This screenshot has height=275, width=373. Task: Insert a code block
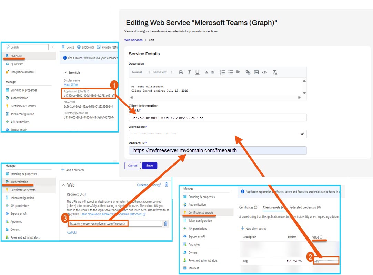pyautogui.click(x=264, y=72)
